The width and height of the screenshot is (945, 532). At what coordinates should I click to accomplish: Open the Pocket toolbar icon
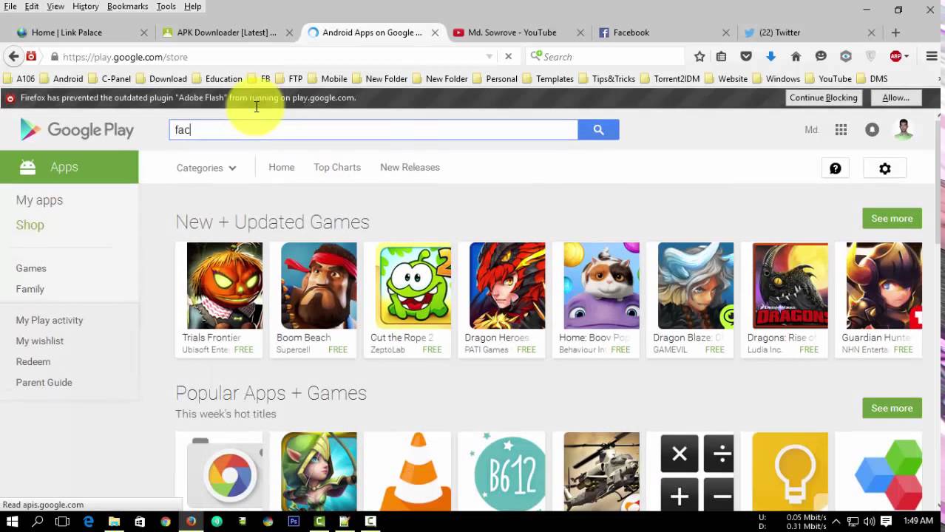coord(746,56)
